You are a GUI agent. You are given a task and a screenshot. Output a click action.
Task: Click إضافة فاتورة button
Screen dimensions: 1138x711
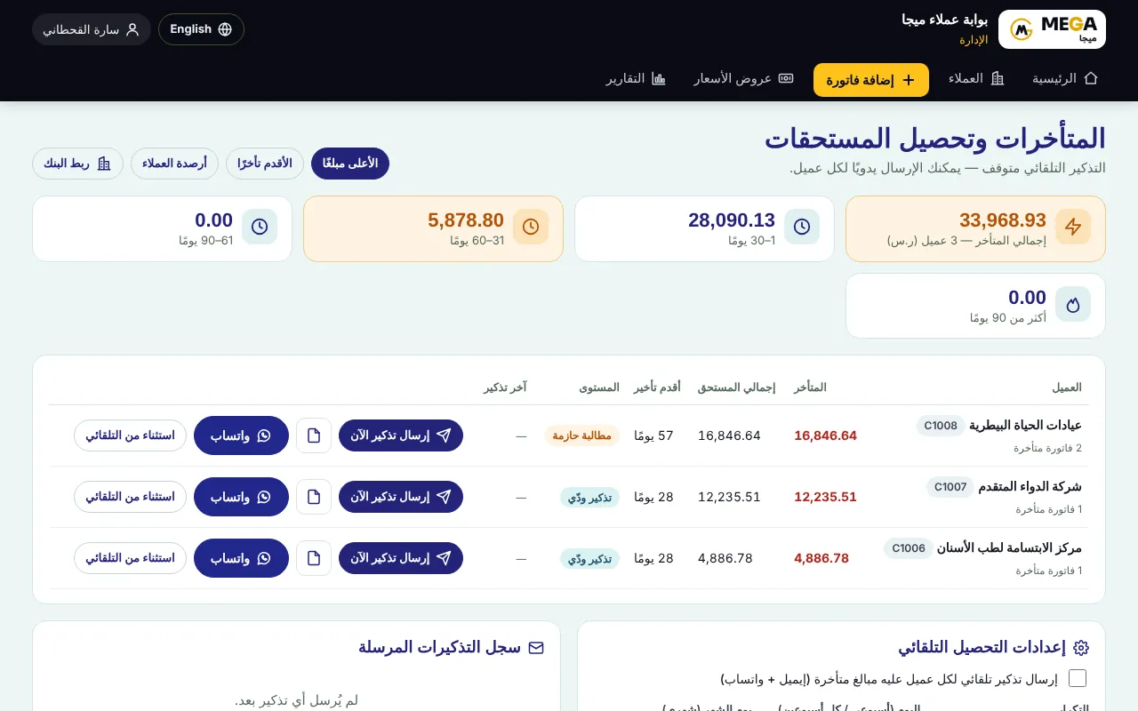click(x=871, y=80)
